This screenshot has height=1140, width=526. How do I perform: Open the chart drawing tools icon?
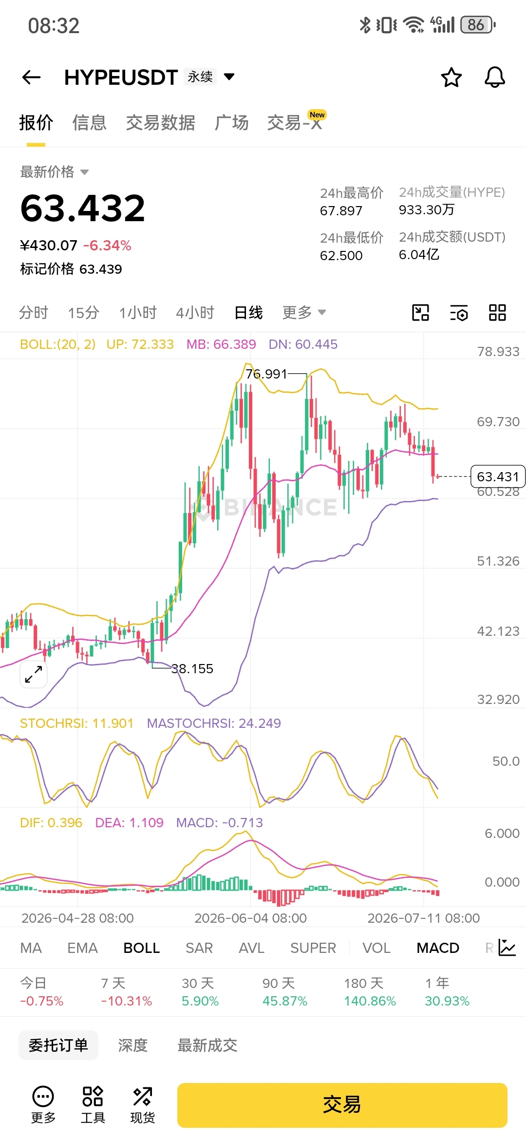(x=420, y=312)
